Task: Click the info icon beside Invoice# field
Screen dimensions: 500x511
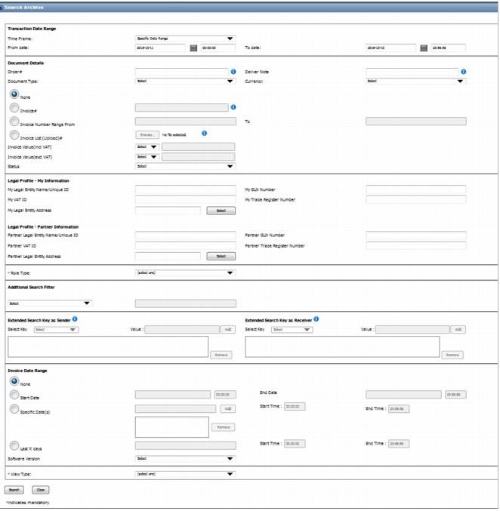Action: click(x=233, y=107)
